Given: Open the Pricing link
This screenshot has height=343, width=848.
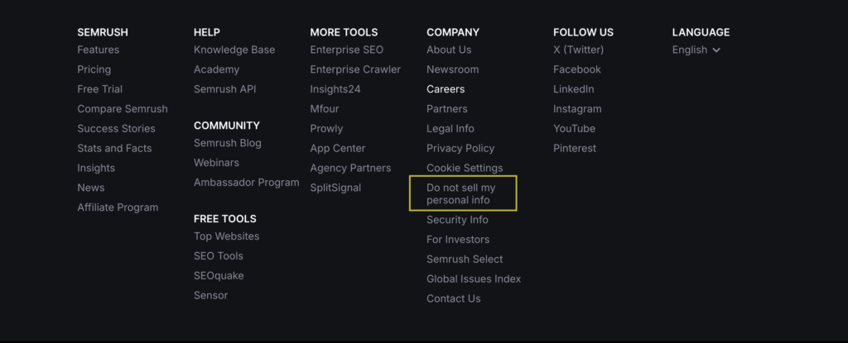Looking at the screenshot, I should [94, 69].
